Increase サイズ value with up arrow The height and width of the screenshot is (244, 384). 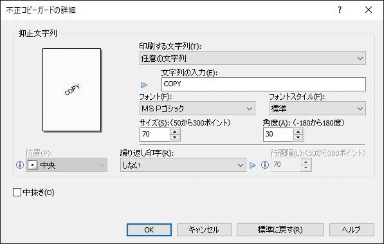(174, 131)
